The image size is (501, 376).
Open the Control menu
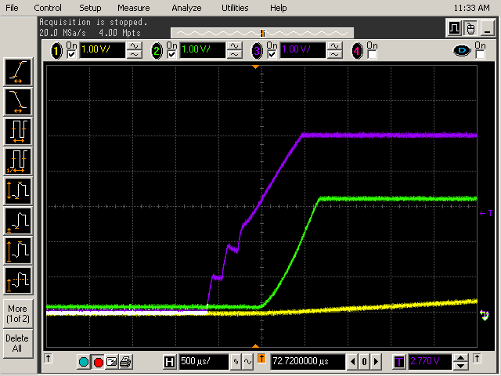(48, 8)
